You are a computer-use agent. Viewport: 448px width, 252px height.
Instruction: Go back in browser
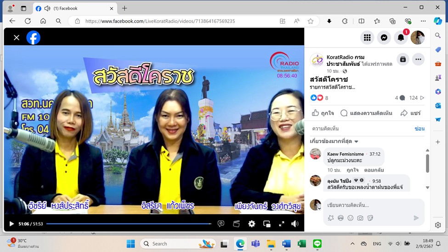click(x=12, y=21)
